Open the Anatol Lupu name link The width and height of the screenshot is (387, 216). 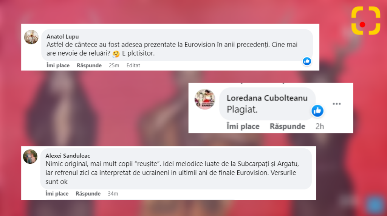63,37
